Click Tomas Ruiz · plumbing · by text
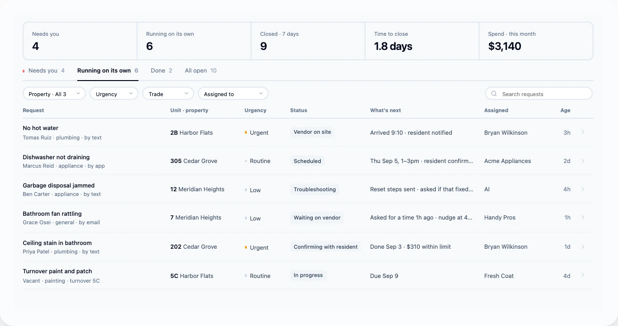This screenshot has height=326, width=618. point(62,138)
